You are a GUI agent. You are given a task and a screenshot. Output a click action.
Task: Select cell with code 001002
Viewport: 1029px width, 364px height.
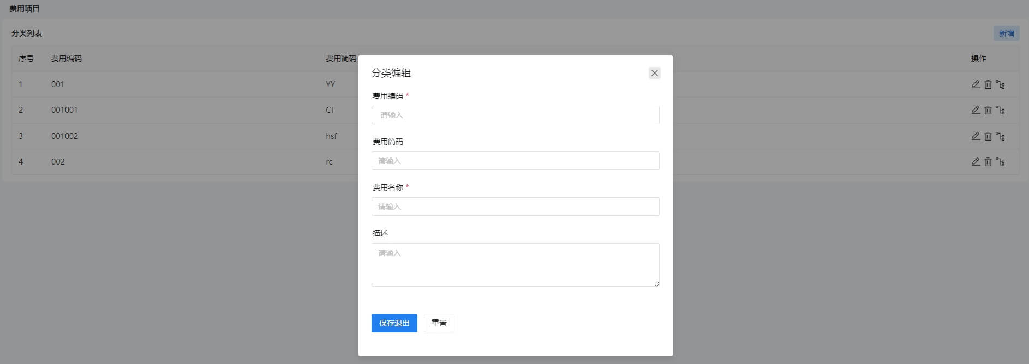64,136
